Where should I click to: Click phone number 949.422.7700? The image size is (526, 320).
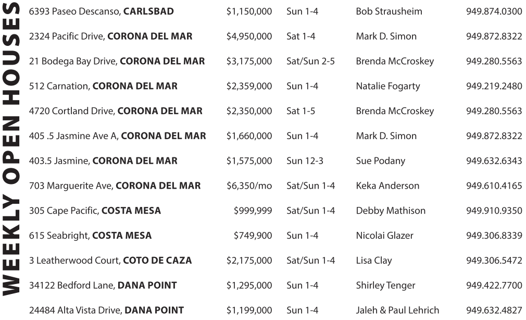pyautogui.click(x=494, y=286)
